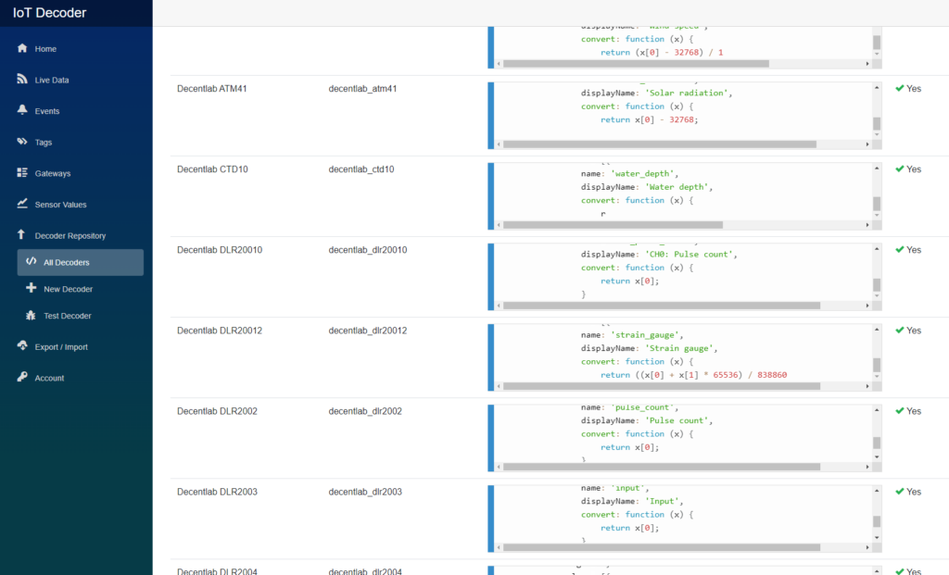Click the Decentlab DLR20012 decoder name

point(220,331)
